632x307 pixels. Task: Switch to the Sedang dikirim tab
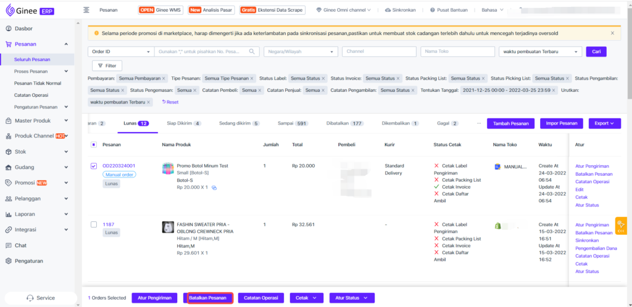tap(239, 123)
